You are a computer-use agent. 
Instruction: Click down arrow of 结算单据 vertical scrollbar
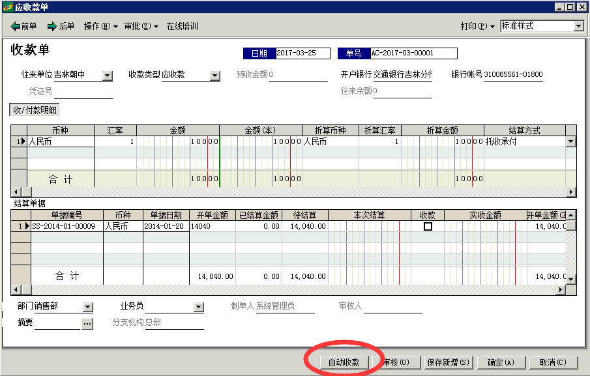coord(571,280)
